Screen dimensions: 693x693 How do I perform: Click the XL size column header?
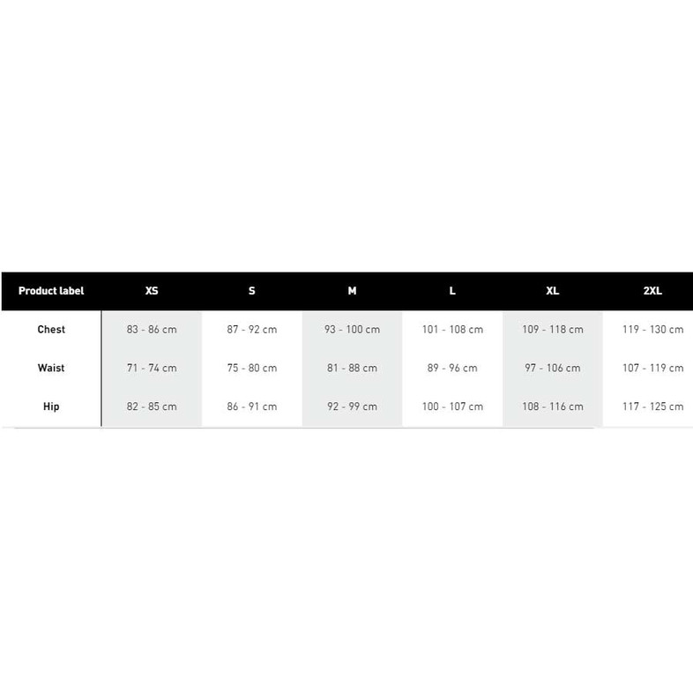click(x=553, y=290)
